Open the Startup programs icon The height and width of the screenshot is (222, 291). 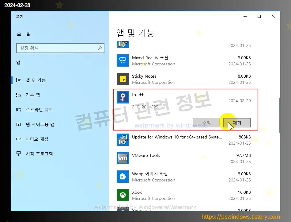19,154
